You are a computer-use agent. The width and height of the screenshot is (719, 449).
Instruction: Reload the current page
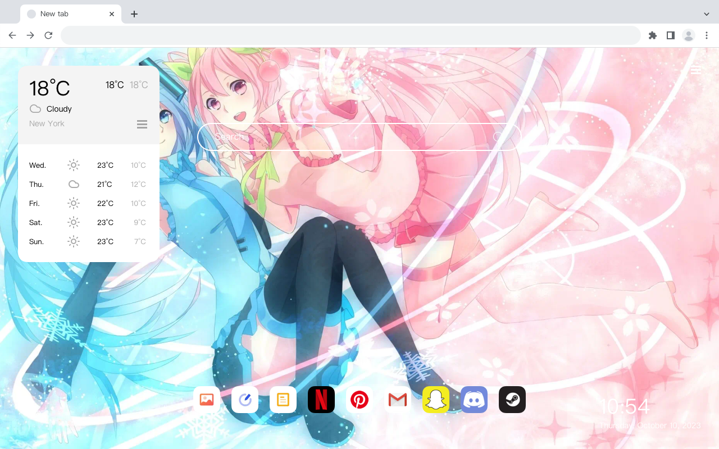48,35
